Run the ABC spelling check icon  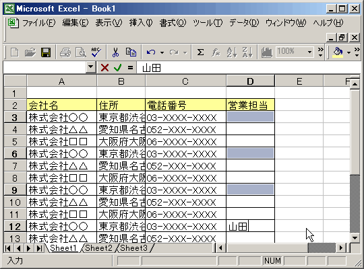click(96, 52)
